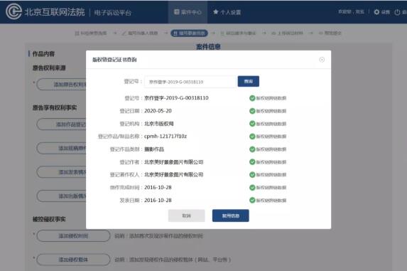Click the 登记号 input field in the dialog
Viewport: 407px width, 271px height.
[190, 82]
